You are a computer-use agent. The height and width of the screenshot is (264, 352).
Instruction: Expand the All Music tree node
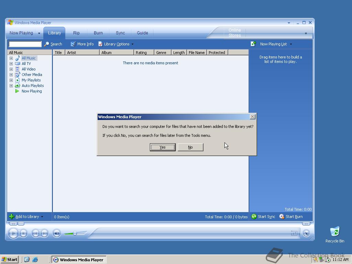[x=11, y=58]
